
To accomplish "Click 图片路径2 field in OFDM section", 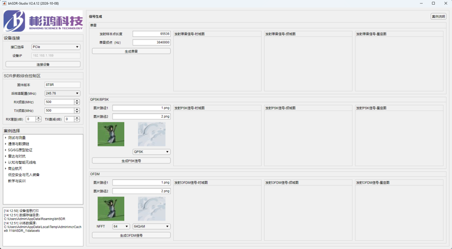I will 141,191.
